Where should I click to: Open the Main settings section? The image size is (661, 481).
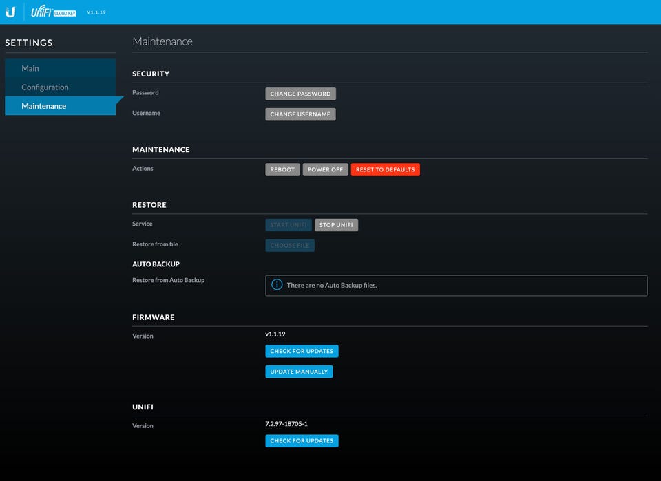(x=61, y=68)
